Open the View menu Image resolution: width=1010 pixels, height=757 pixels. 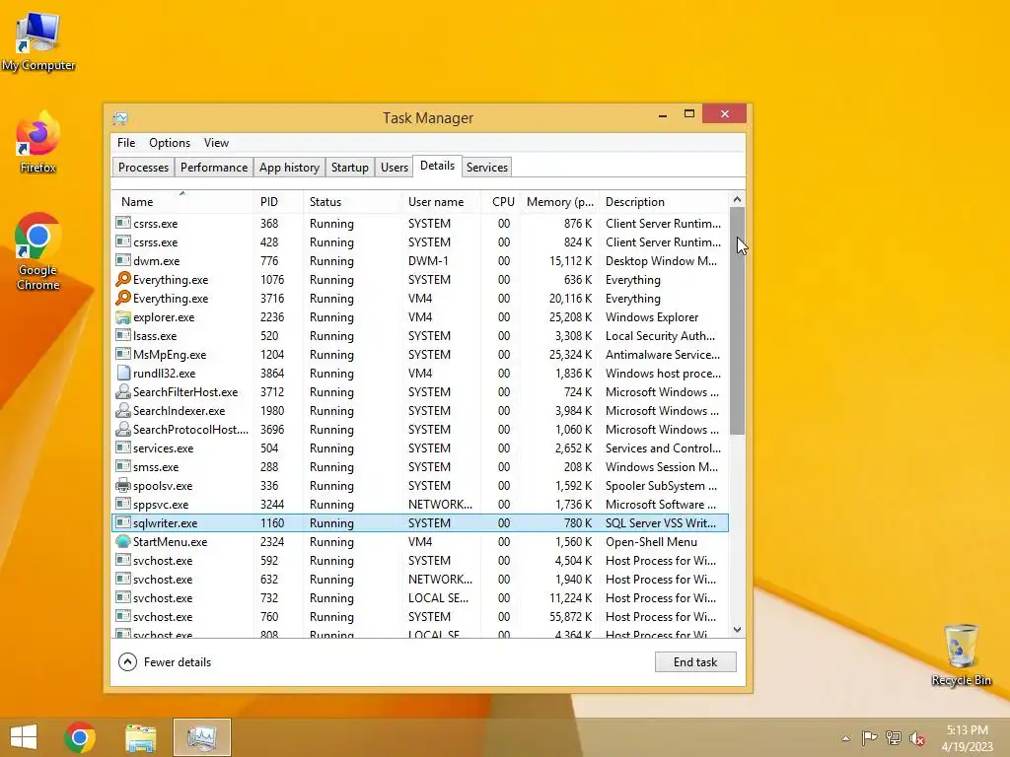tap(216, 143)
